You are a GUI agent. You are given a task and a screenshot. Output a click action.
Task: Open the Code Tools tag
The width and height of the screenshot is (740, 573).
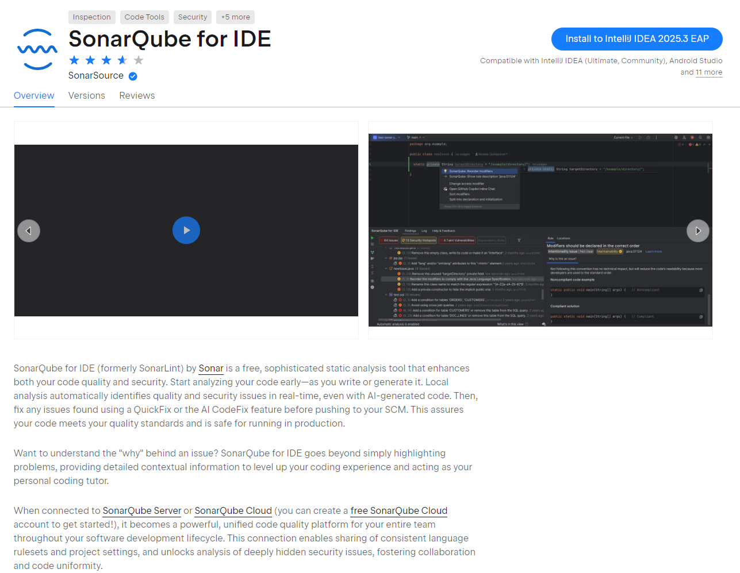point(144,17)
